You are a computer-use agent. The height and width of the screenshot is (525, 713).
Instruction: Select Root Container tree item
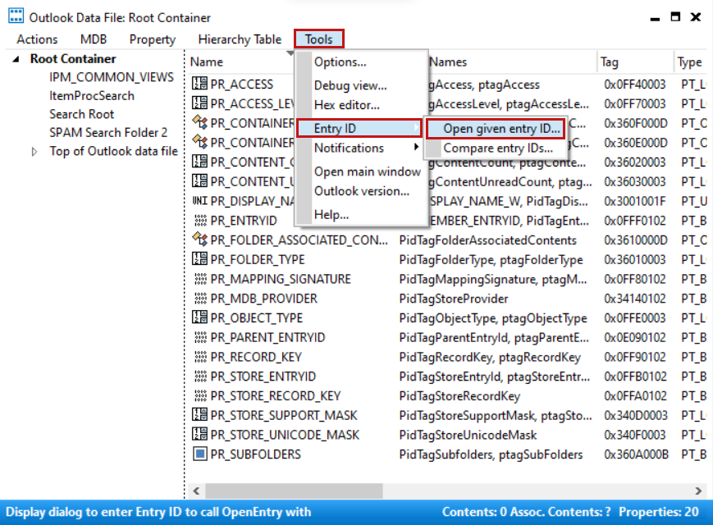click(x=73, y=59)
